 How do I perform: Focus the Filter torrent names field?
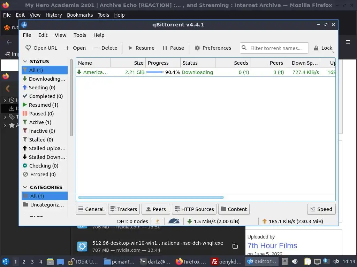coord(274,48)
